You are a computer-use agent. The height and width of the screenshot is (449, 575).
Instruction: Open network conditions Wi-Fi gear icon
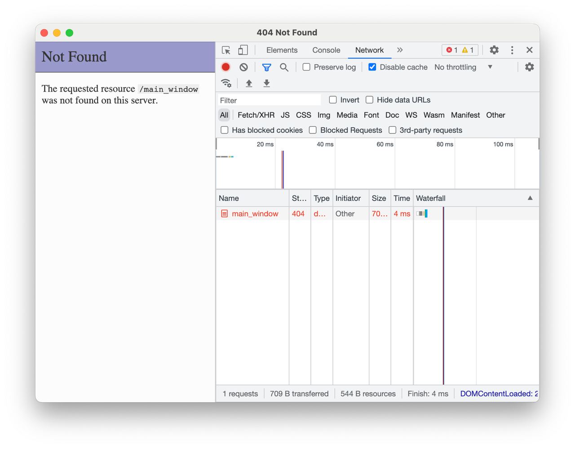[x=226, y=83]
